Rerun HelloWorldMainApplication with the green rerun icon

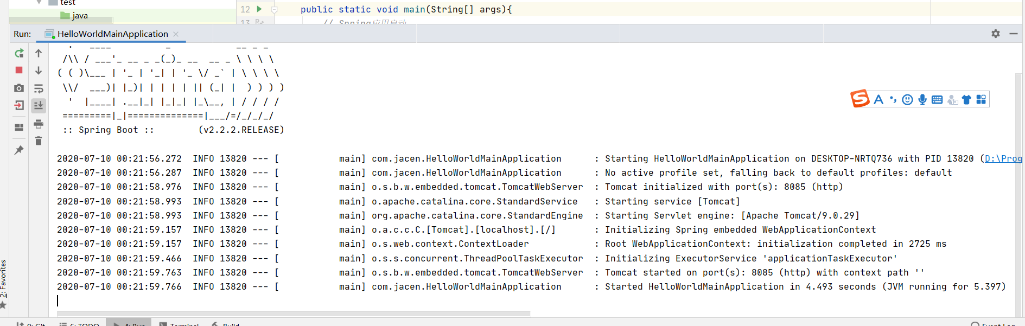click(x=19, y=53)
